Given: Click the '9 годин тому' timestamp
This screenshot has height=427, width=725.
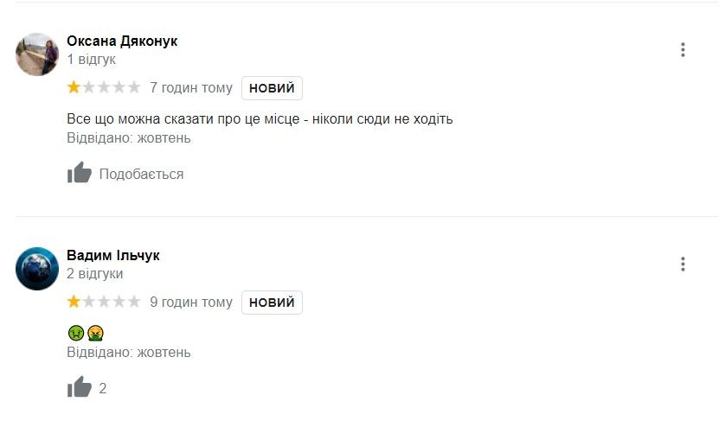Looking at the screenshot, I should click(191, 303).
